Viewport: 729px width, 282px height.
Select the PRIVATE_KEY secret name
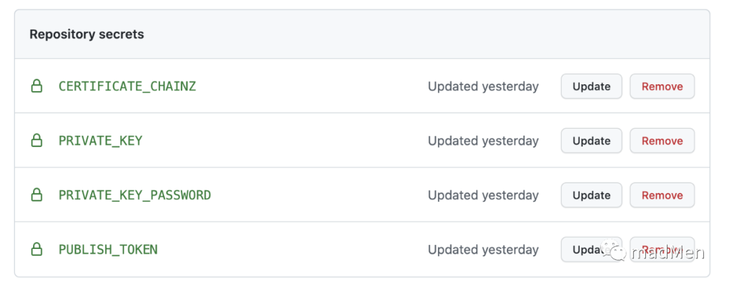click(101, 141)
